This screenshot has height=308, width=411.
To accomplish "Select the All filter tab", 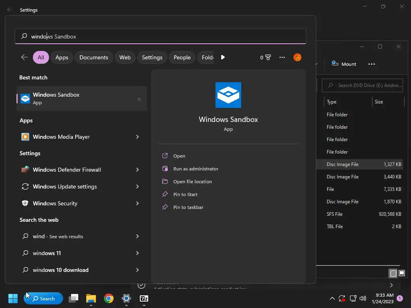I will pyautogui.click(x=41, y=57).
